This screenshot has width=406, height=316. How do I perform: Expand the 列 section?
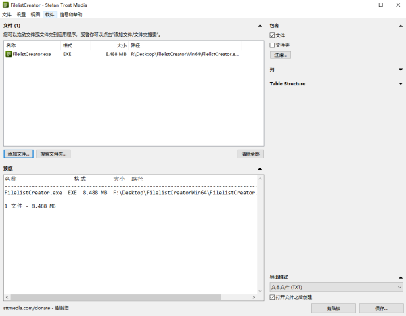pos(401,70)
